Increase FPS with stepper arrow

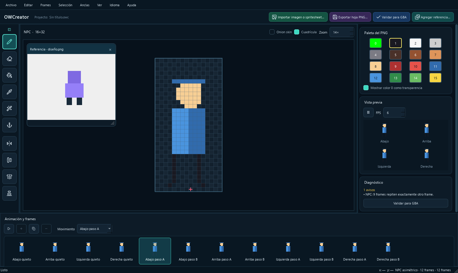coord(403,111)
